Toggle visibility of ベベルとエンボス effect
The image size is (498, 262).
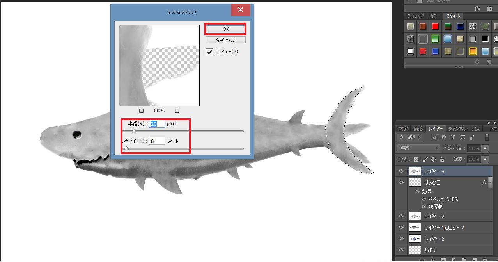(424, 199)
